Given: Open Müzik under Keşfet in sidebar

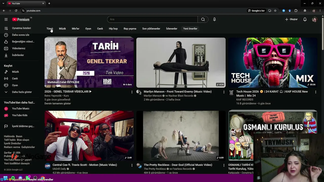Looking at the screenshot, I should [19, 72].
